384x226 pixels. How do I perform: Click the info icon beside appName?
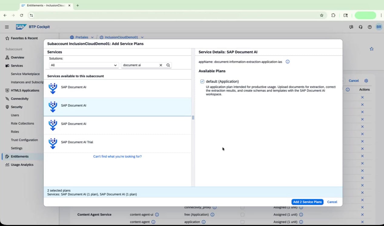[x=287, y=62]
